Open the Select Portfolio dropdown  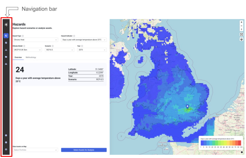35,150
